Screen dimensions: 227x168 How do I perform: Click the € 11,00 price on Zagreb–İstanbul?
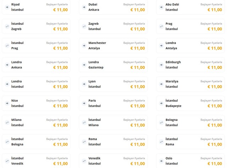pyautogui.click(x=138, y=29)
